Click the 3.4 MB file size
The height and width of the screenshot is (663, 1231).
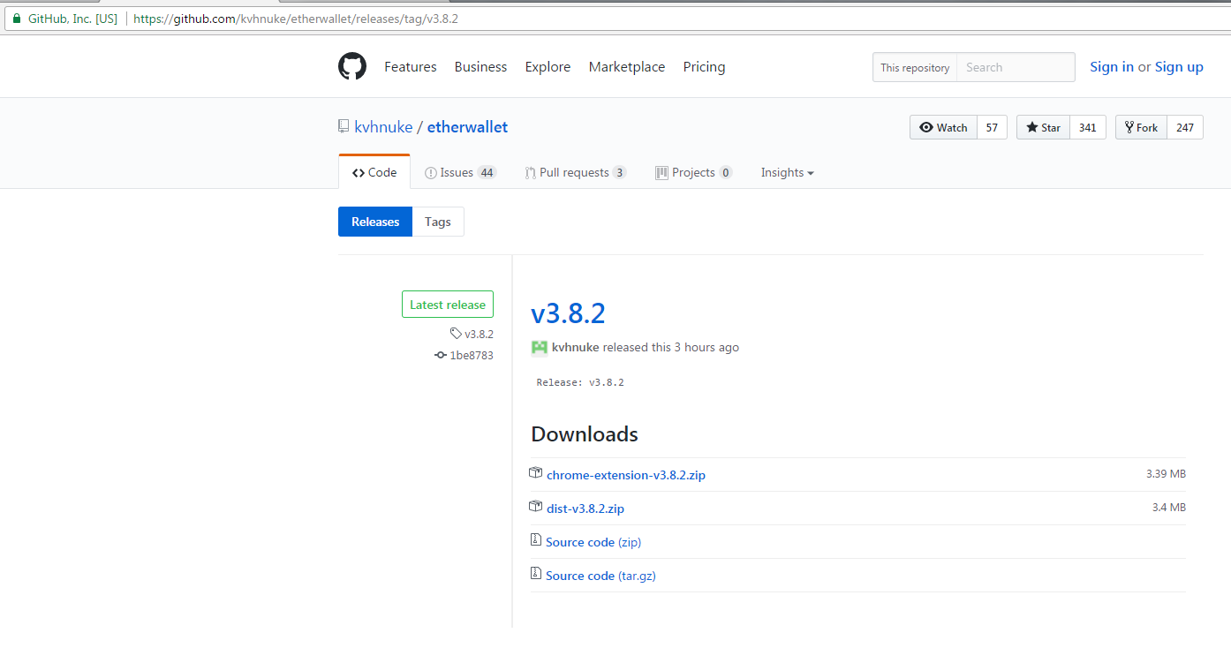coord(1169,508)
